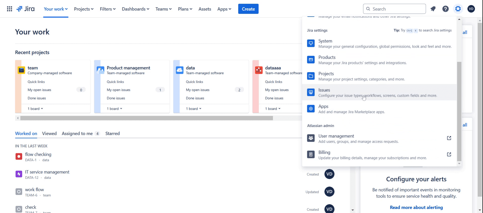Open the help question mark icon
The height and width of the screenshot is (213, 483).
(x=446, y=9)
